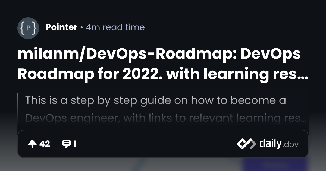
Task: Click the 4m read time label
Action: [x=115, y=27]
